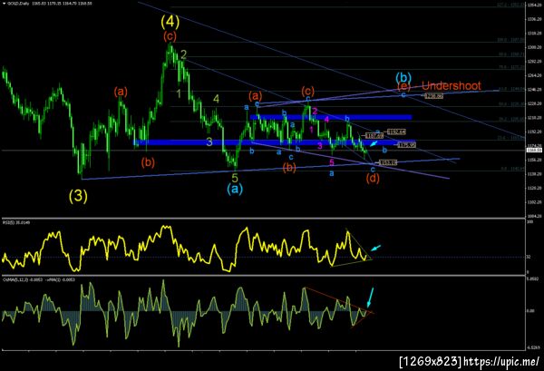Select the yellow (3) wave label
The width and height of the screenshot is (544, 371).
78,196
